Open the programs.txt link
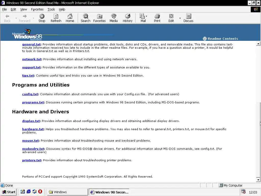 tap(33, 103)
